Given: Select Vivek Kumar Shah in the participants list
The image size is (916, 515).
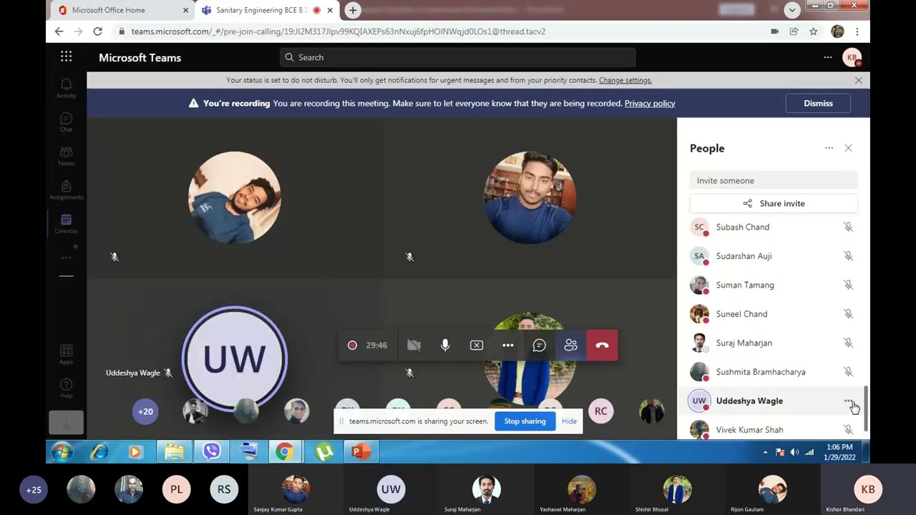Looking at the screenshot, I should [771, 430].
